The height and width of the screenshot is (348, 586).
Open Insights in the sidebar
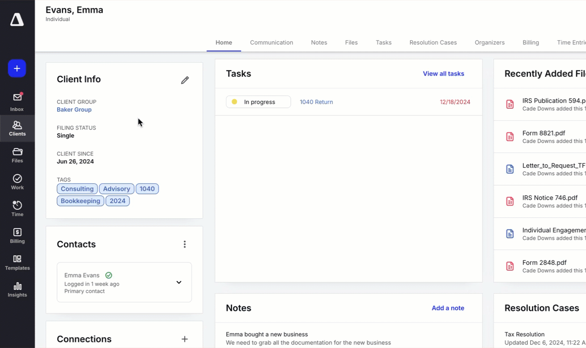[x=17, y=289]
